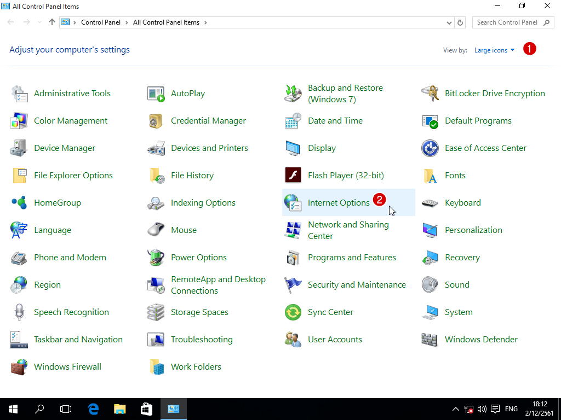Click the Credential Manager safe icon
Screen dimensions: 561x420
click(x=156, y=121)
